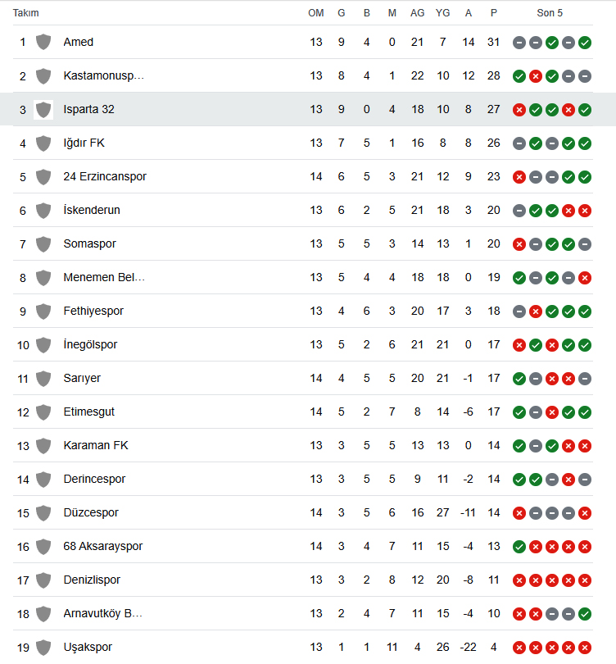The width and height of the screenshot is (616, 664).
Task: Click Amed's team crest icon
Action: click(x=43, y=43)
